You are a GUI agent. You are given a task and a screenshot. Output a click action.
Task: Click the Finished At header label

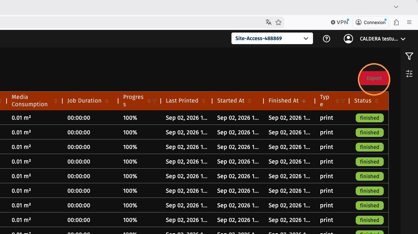(284, 101)
